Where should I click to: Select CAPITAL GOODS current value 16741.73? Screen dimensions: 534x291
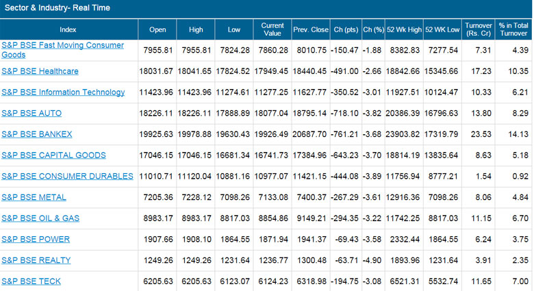click(x=271, y=155)
